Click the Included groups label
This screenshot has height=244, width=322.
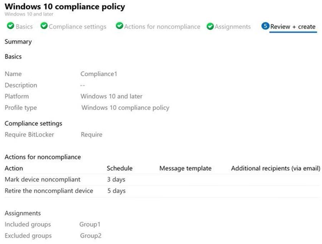(x=28, y=224)
